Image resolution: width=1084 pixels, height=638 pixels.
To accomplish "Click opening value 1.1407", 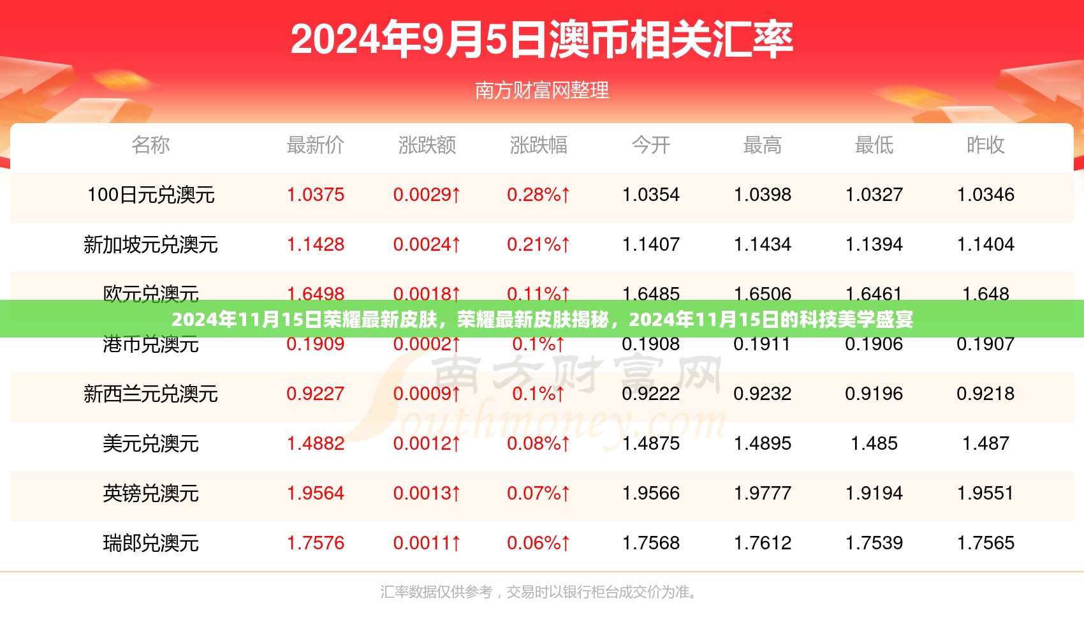I will pos(651,244).
